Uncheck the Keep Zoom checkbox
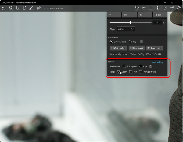This screenshot has height=142, width=183. click(x=119, y=72)
